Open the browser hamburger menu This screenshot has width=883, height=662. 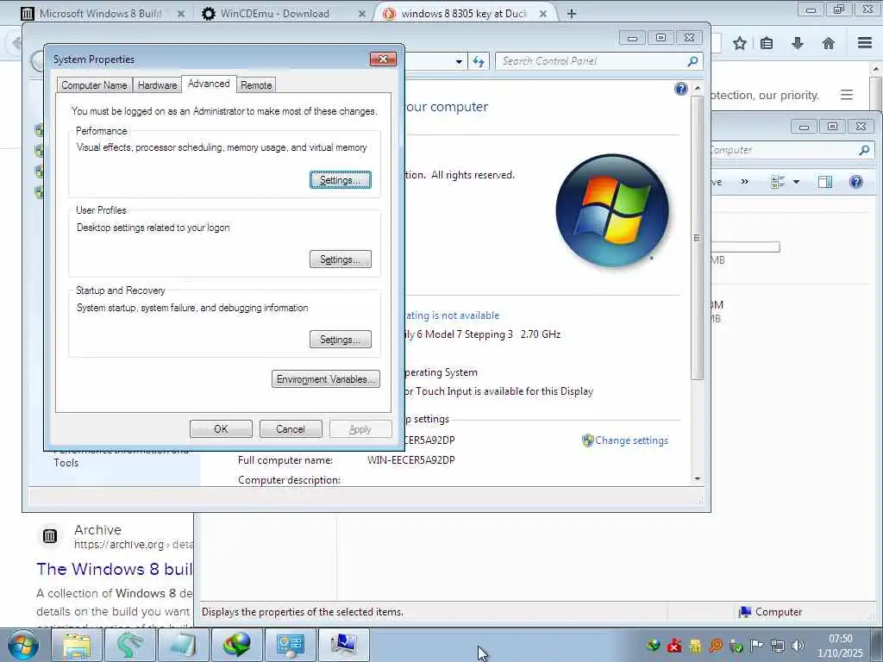click(x=865, y=43)
